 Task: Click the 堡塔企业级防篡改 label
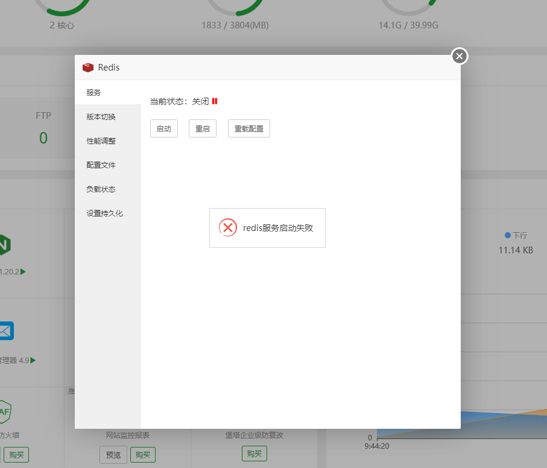point(255,435)
